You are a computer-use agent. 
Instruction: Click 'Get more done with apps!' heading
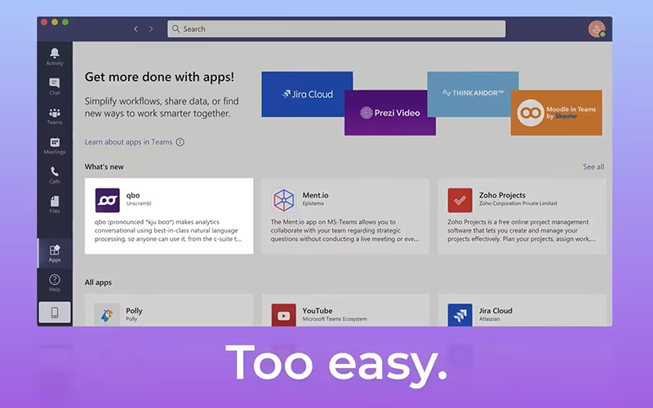pyautogui.click(x=159, y=77)
